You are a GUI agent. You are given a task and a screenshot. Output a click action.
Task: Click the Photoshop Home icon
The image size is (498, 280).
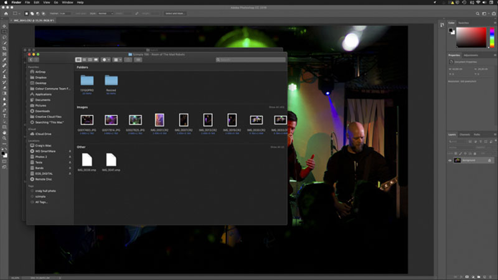tap(6, 14)
